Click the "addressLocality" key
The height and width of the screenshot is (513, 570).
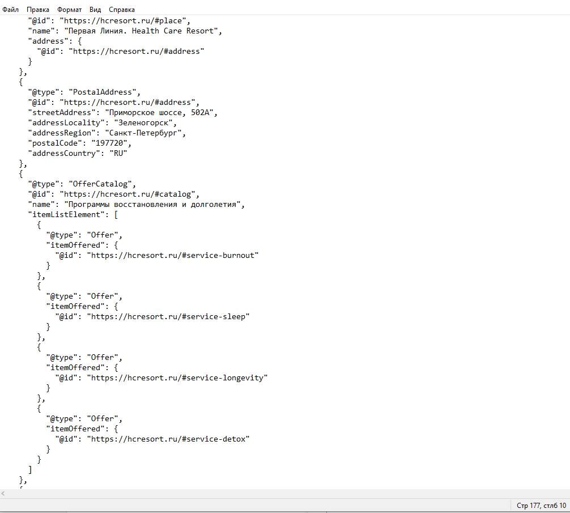66,122
